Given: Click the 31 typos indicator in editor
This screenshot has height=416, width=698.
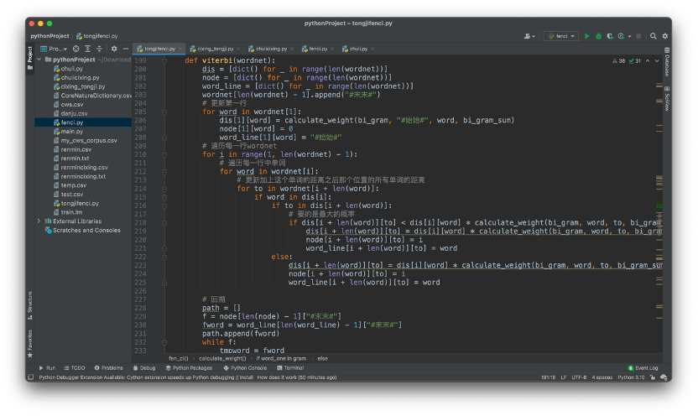Looking at the screenshot, I should 635,61.
